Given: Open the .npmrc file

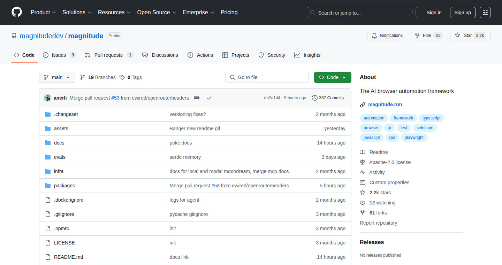Looking at the screenshot, I should coord(61,228).
